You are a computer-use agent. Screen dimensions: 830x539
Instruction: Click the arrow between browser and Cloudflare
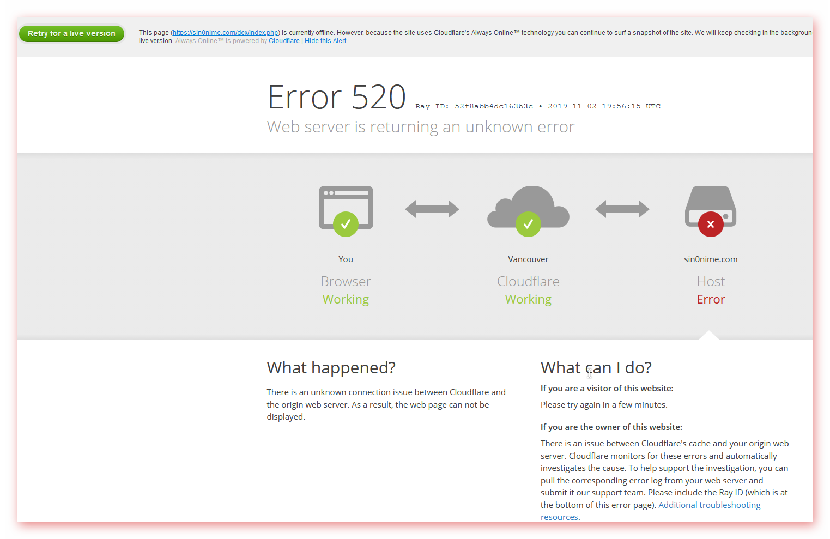pos(432,209)
